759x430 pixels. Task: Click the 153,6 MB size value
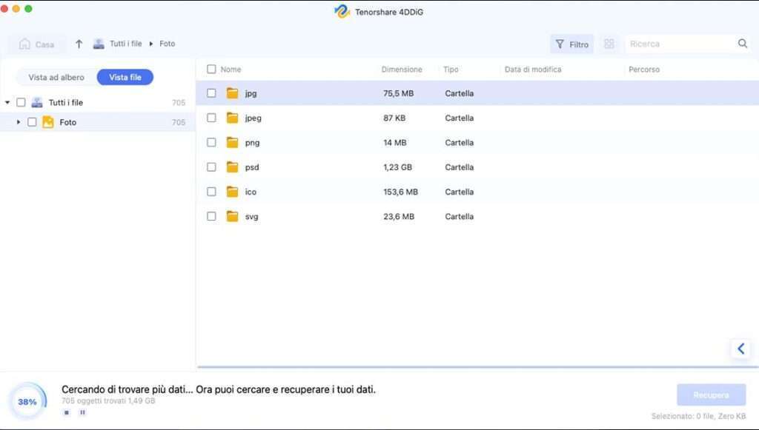[x=400, y=192]
